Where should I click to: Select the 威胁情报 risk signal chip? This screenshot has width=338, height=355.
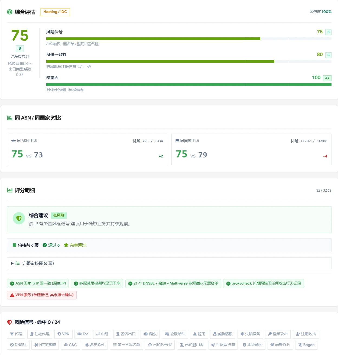[x=223, y=334]
